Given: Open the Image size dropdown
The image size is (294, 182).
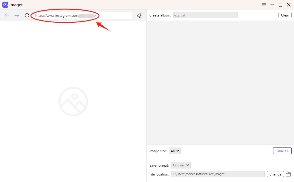Looking at the screenshot, I should 175,151.
